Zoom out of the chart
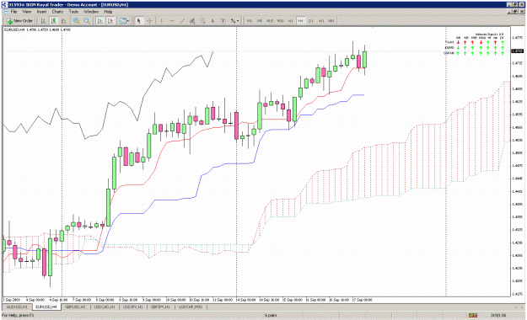The width and height of the screenshot is (527, 320). 87,21
